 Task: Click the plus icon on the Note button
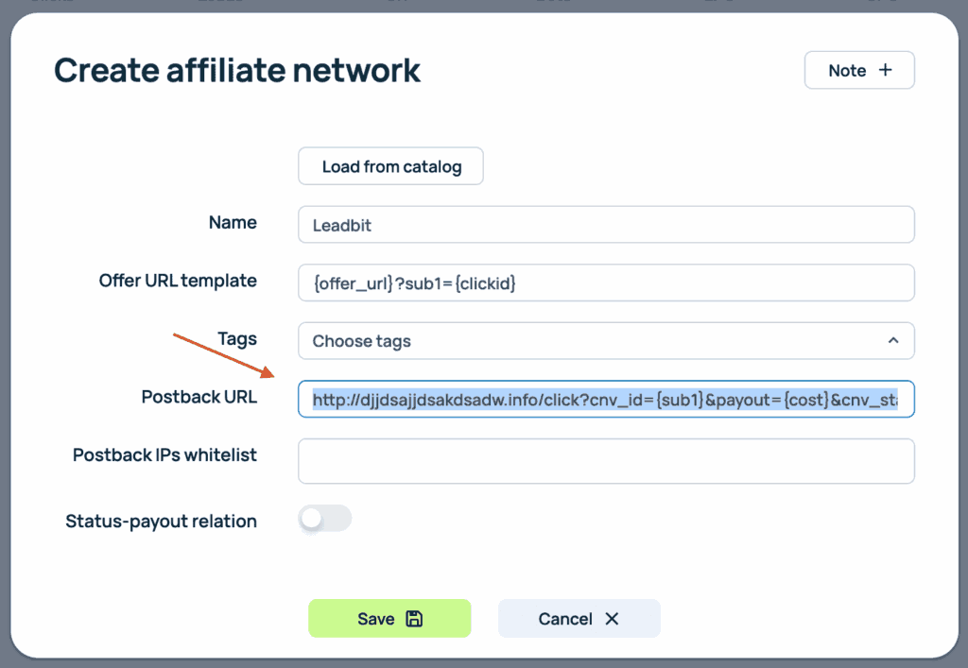coord(885,71)
